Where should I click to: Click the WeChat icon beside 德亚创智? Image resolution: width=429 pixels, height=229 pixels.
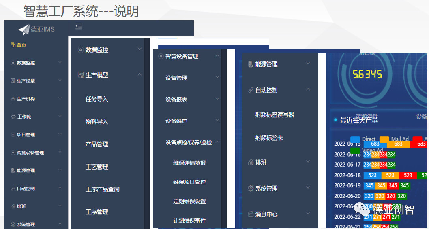point(362,209)
